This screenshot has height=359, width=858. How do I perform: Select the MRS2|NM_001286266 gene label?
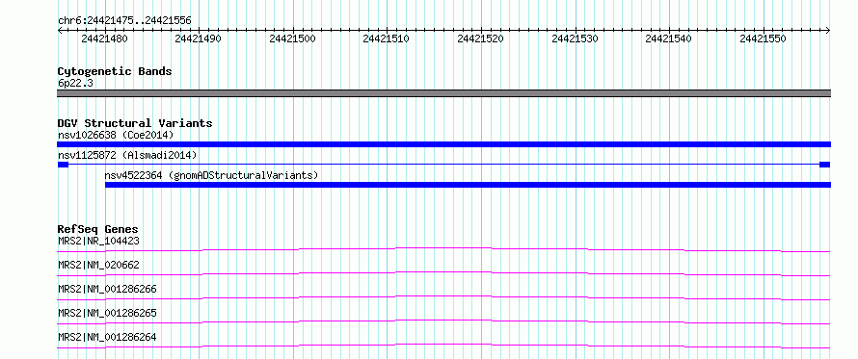coord(107,289)
